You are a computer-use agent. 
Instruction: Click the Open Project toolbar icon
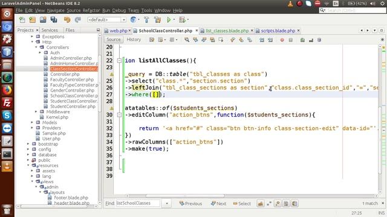43,20
